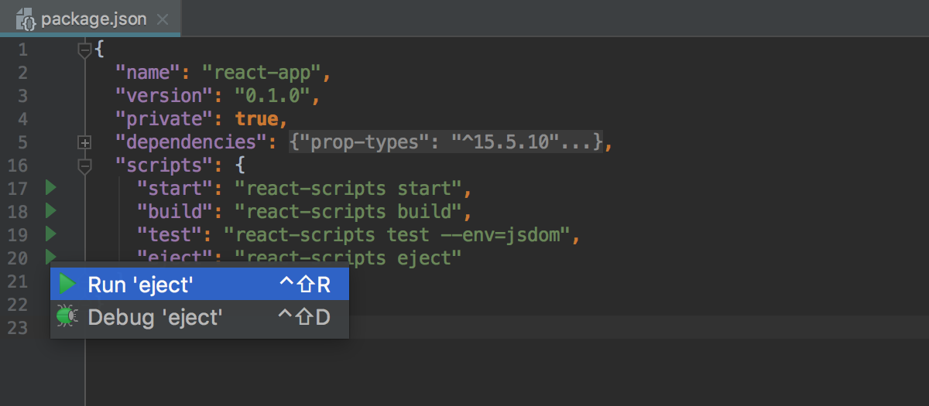
Task: Click the "build" script key
Action: click(x=174, y=212)
